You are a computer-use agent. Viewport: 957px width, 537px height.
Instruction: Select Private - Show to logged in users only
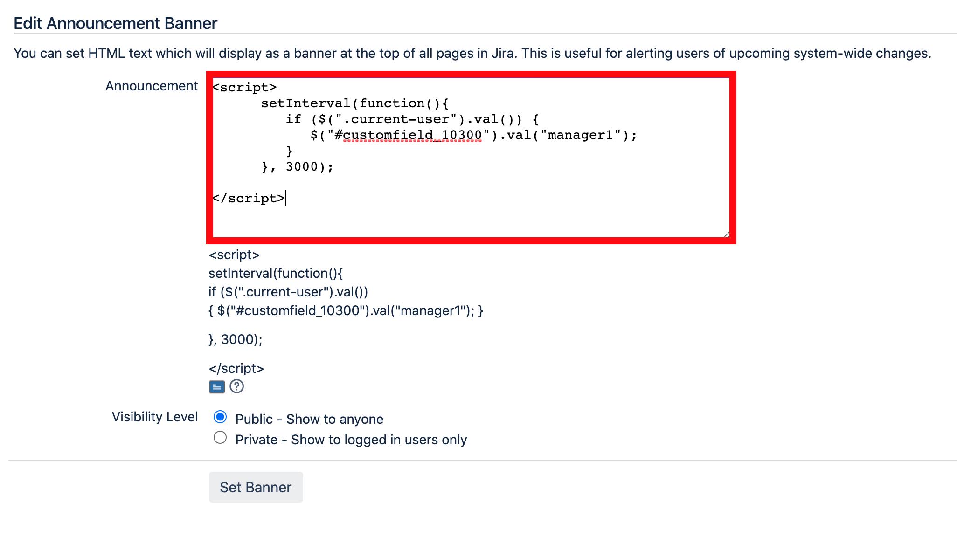[220, 437]
